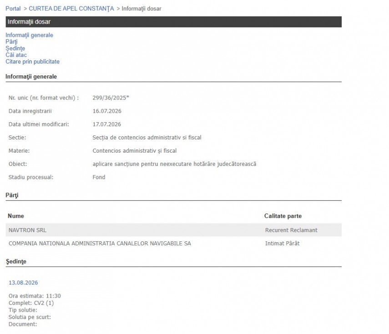389x334 pixels.
Task: Open CURTEA DE APEL CONSTANȚA breadcrumb link
Action: [x=71, y=9]
